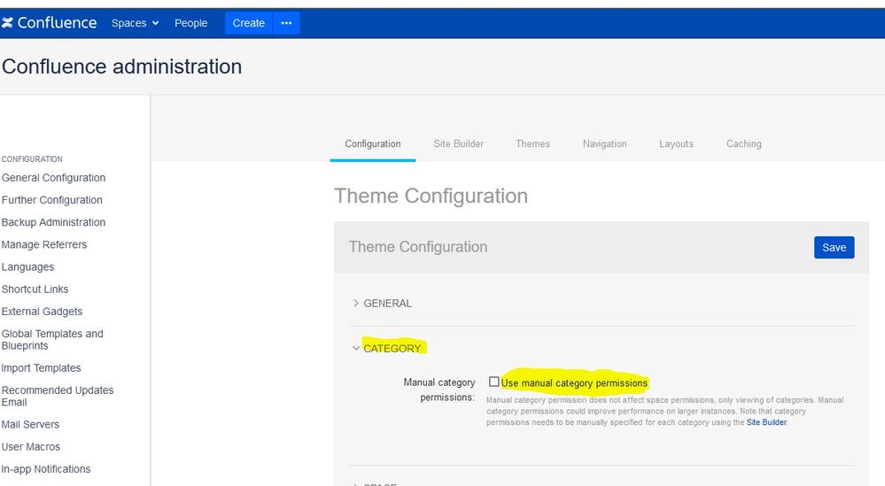Open Backup Administration in sidebar
Image resolution: width=885 pixels, height=486 pixels.
click(x=54, y=222)
